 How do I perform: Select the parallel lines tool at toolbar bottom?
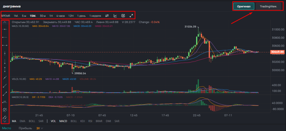(x=5, y=117)
